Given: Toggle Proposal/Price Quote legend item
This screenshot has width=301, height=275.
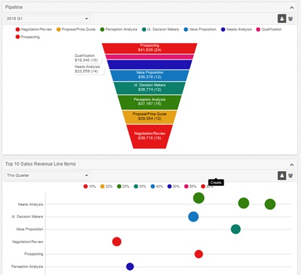Looking at the screenshot, I should pos(76,29).
